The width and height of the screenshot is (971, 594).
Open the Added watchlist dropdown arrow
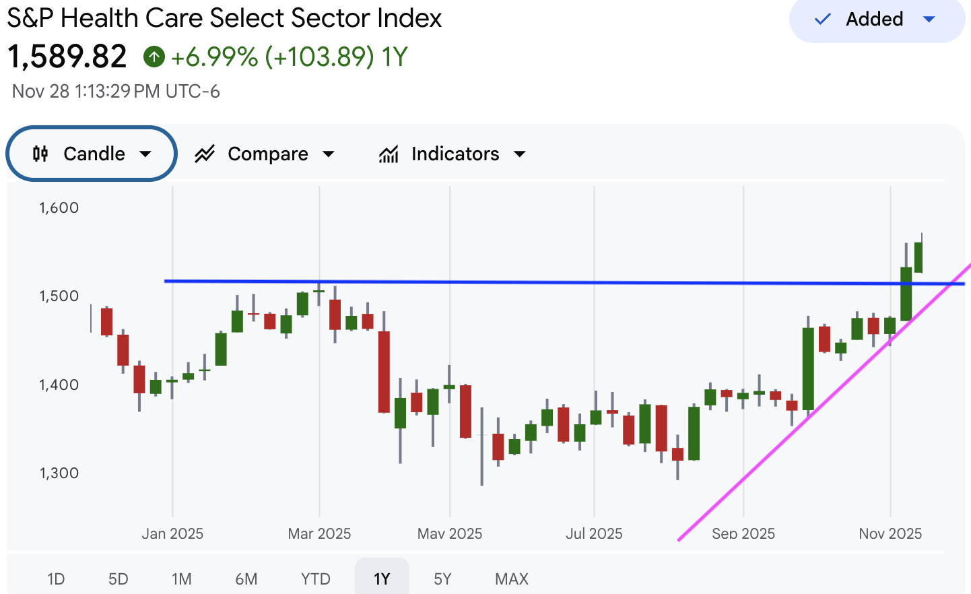(x=929, y=20)
